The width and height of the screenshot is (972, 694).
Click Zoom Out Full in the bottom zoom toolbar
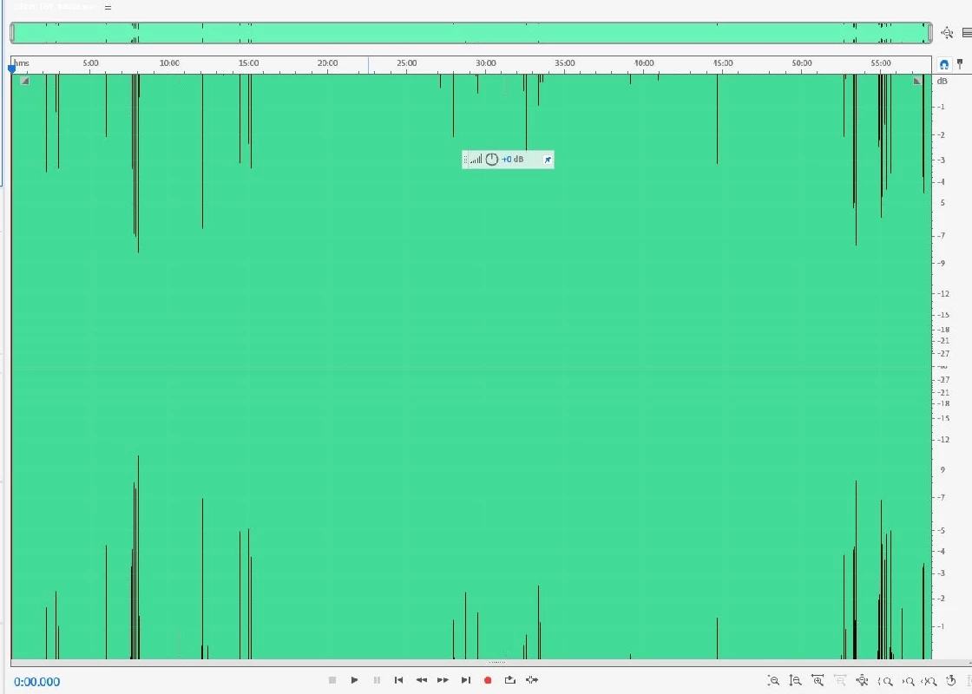863,680
